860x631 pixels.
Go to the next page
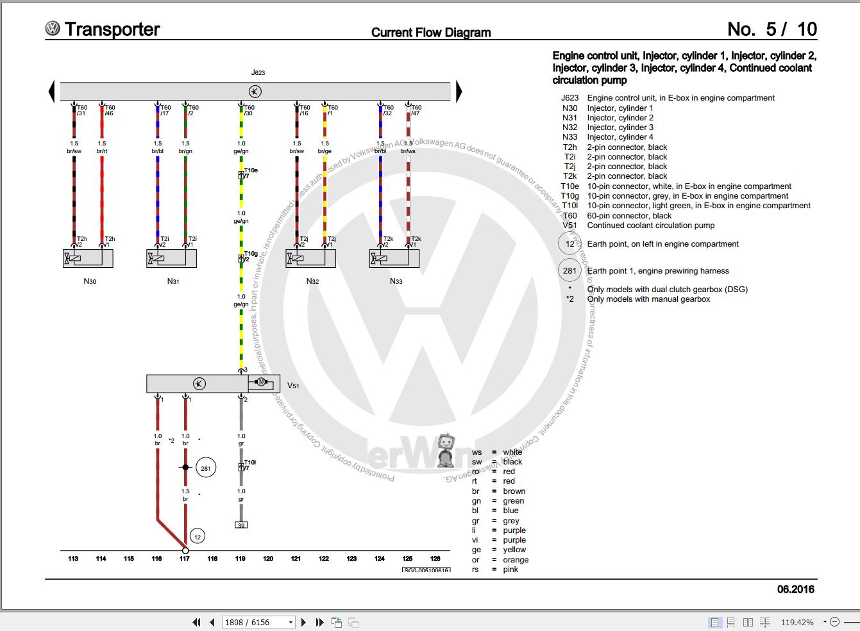point(303,622)
